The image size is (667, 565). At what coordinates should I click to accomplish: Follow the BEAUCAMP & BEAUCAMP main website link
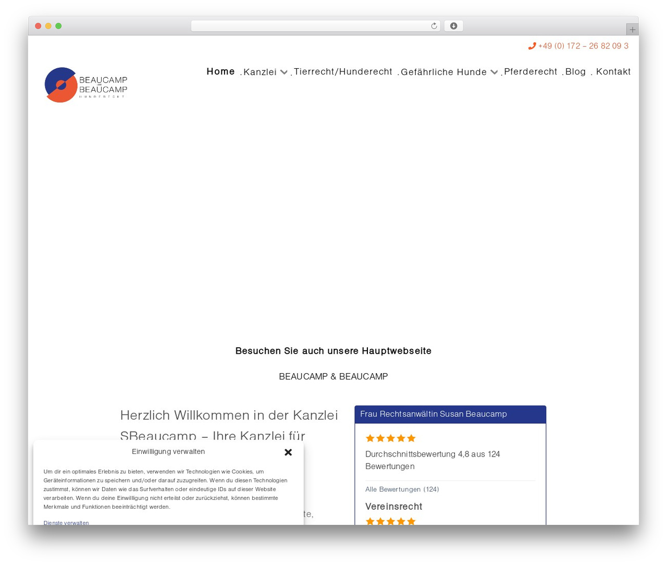click(x=333, y=376)
